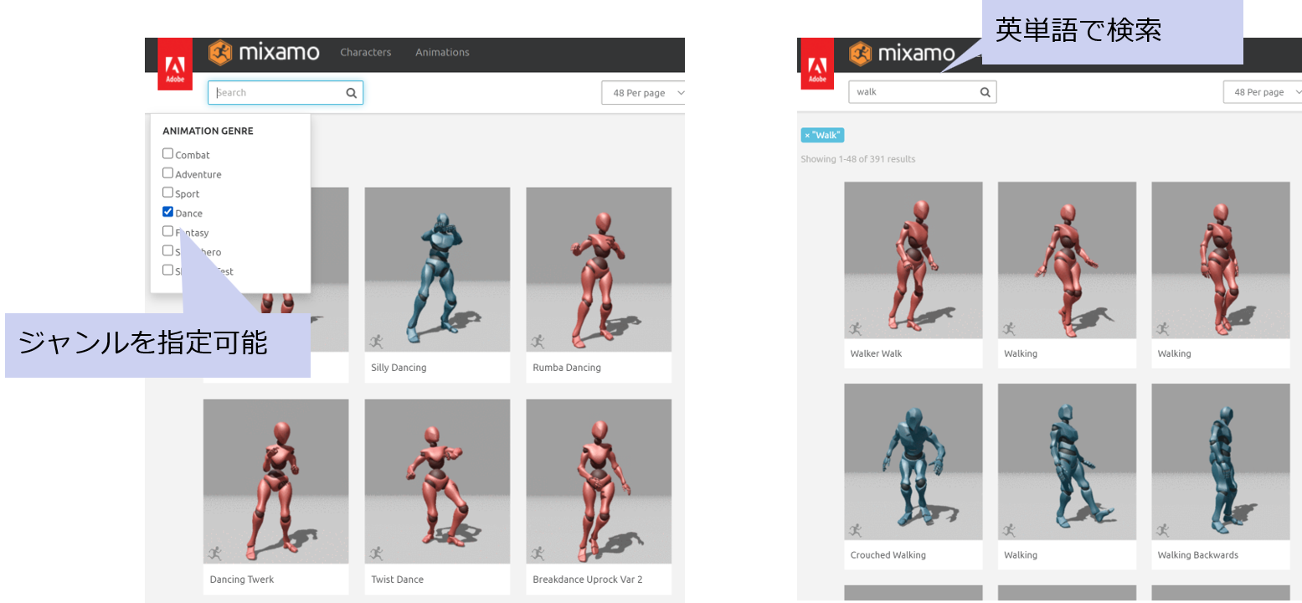
Task: Select the Twist Dance animation thumbnail
Action: tap(437, 482)
